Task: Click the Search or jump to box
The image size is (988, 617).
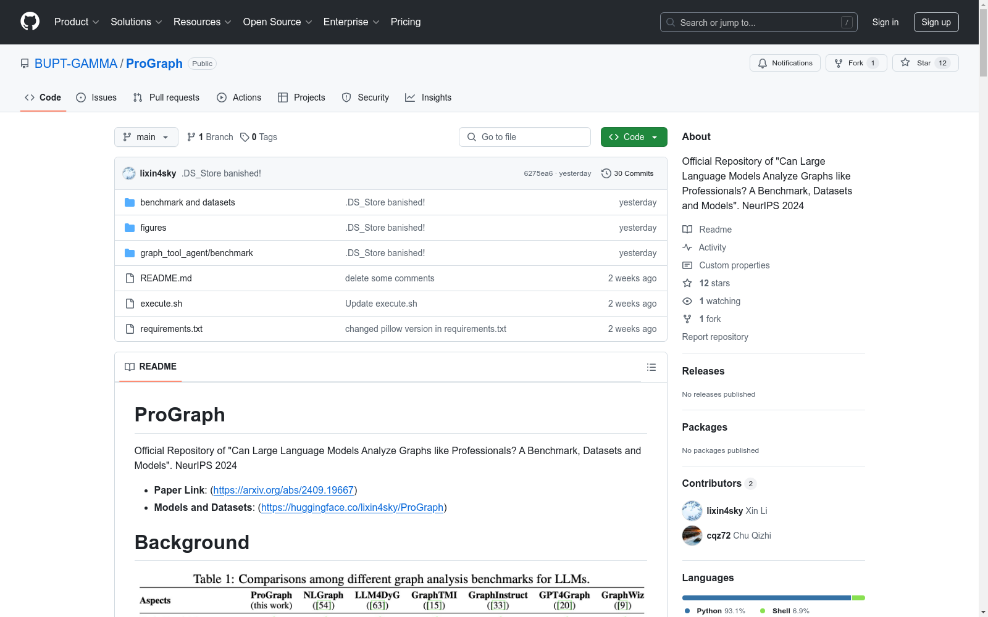Action: [x=758, y=22]
